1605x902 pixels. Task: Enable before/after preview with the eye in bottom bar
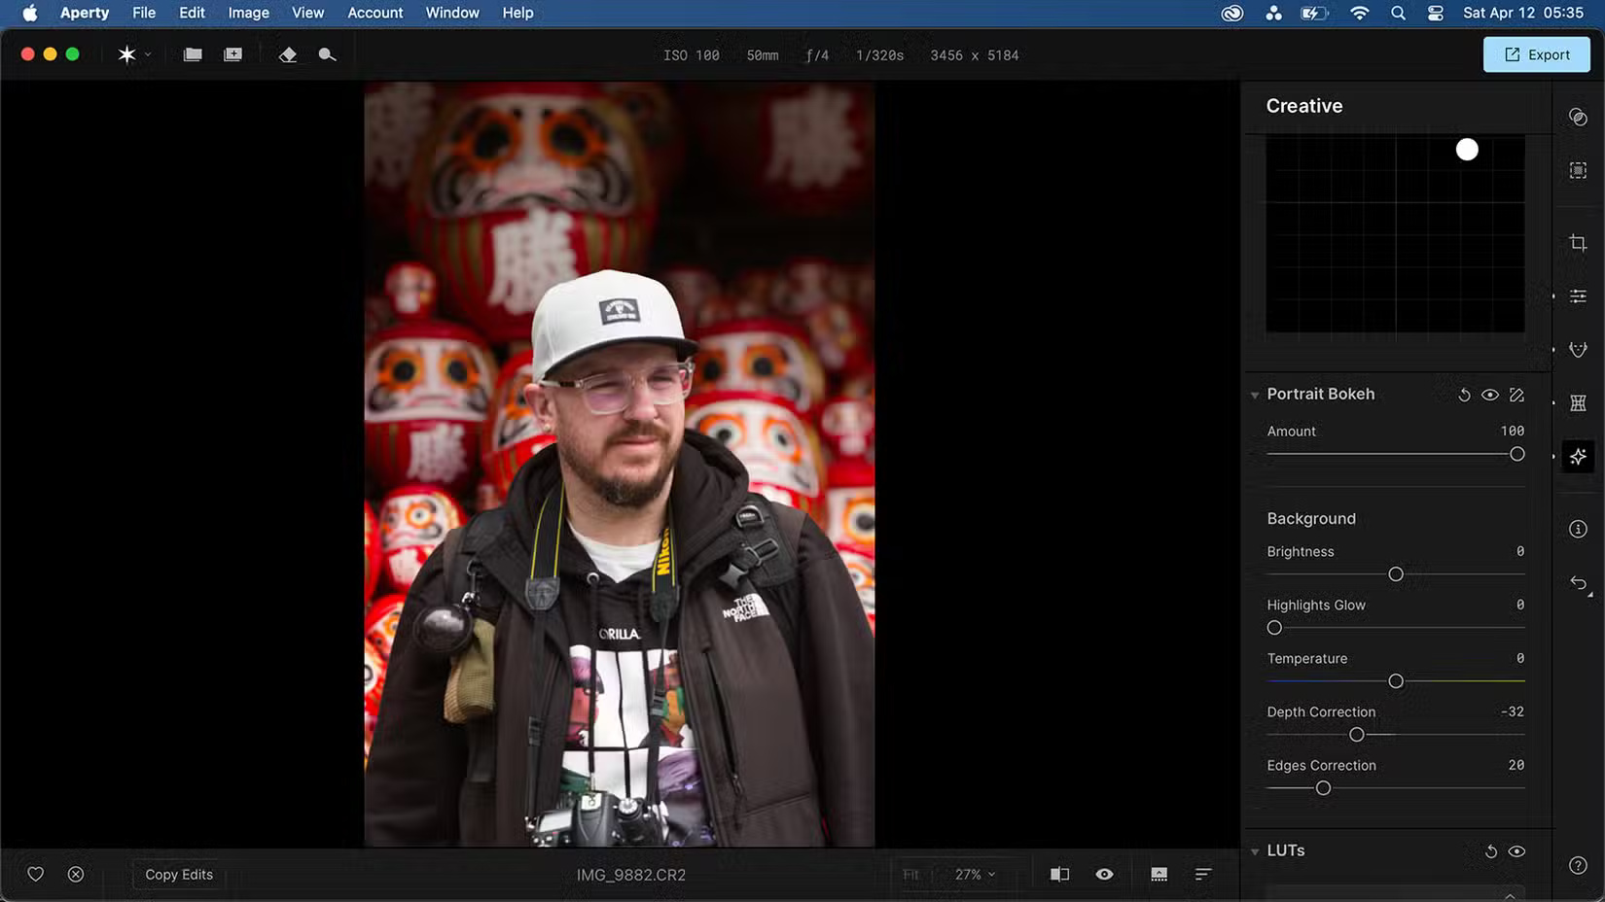[x=1104, y=874]
